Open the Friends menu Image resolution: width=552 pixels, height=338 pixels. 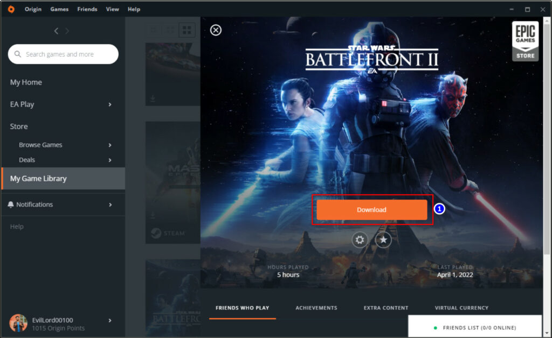point(87,9)
